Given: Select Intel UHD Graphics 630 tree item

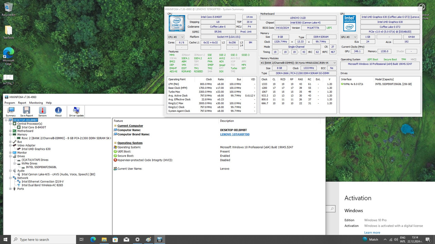Looking at the screenshot, I should 36,149.
